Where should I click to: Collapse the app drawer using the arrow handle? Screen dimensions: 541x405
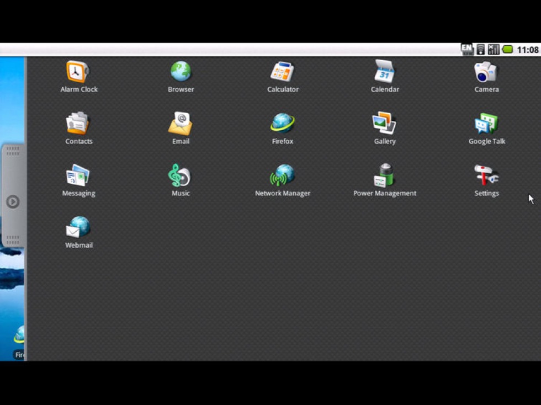tap(13, 201)
